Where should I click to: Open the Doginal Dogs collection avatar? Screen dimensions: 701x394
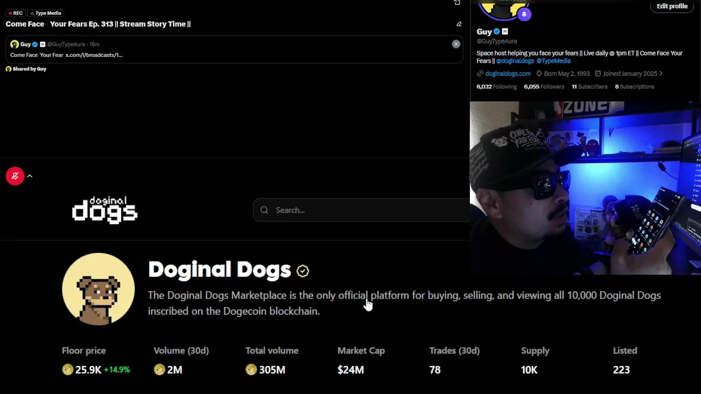click(98, 289)
